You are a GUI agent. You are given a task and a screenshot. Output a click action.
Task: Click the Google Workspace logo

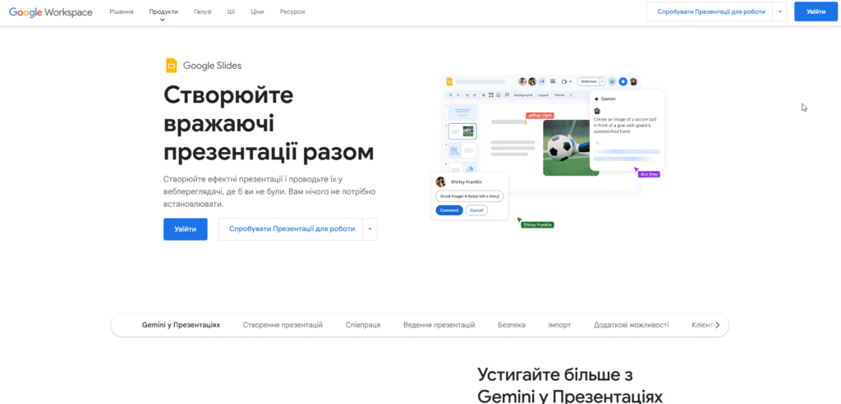click(x=51, y=12)
